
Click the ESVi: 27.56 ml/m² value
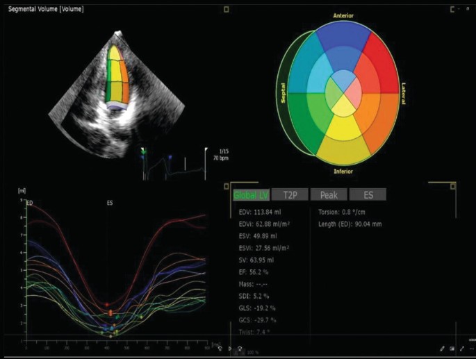click(264, 248)
